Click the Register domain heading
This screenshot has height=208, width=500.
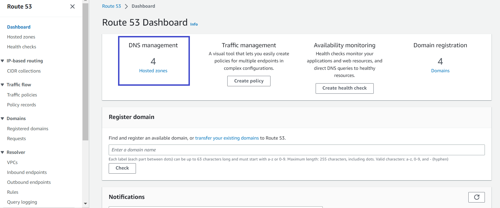[x=132, y=117]
